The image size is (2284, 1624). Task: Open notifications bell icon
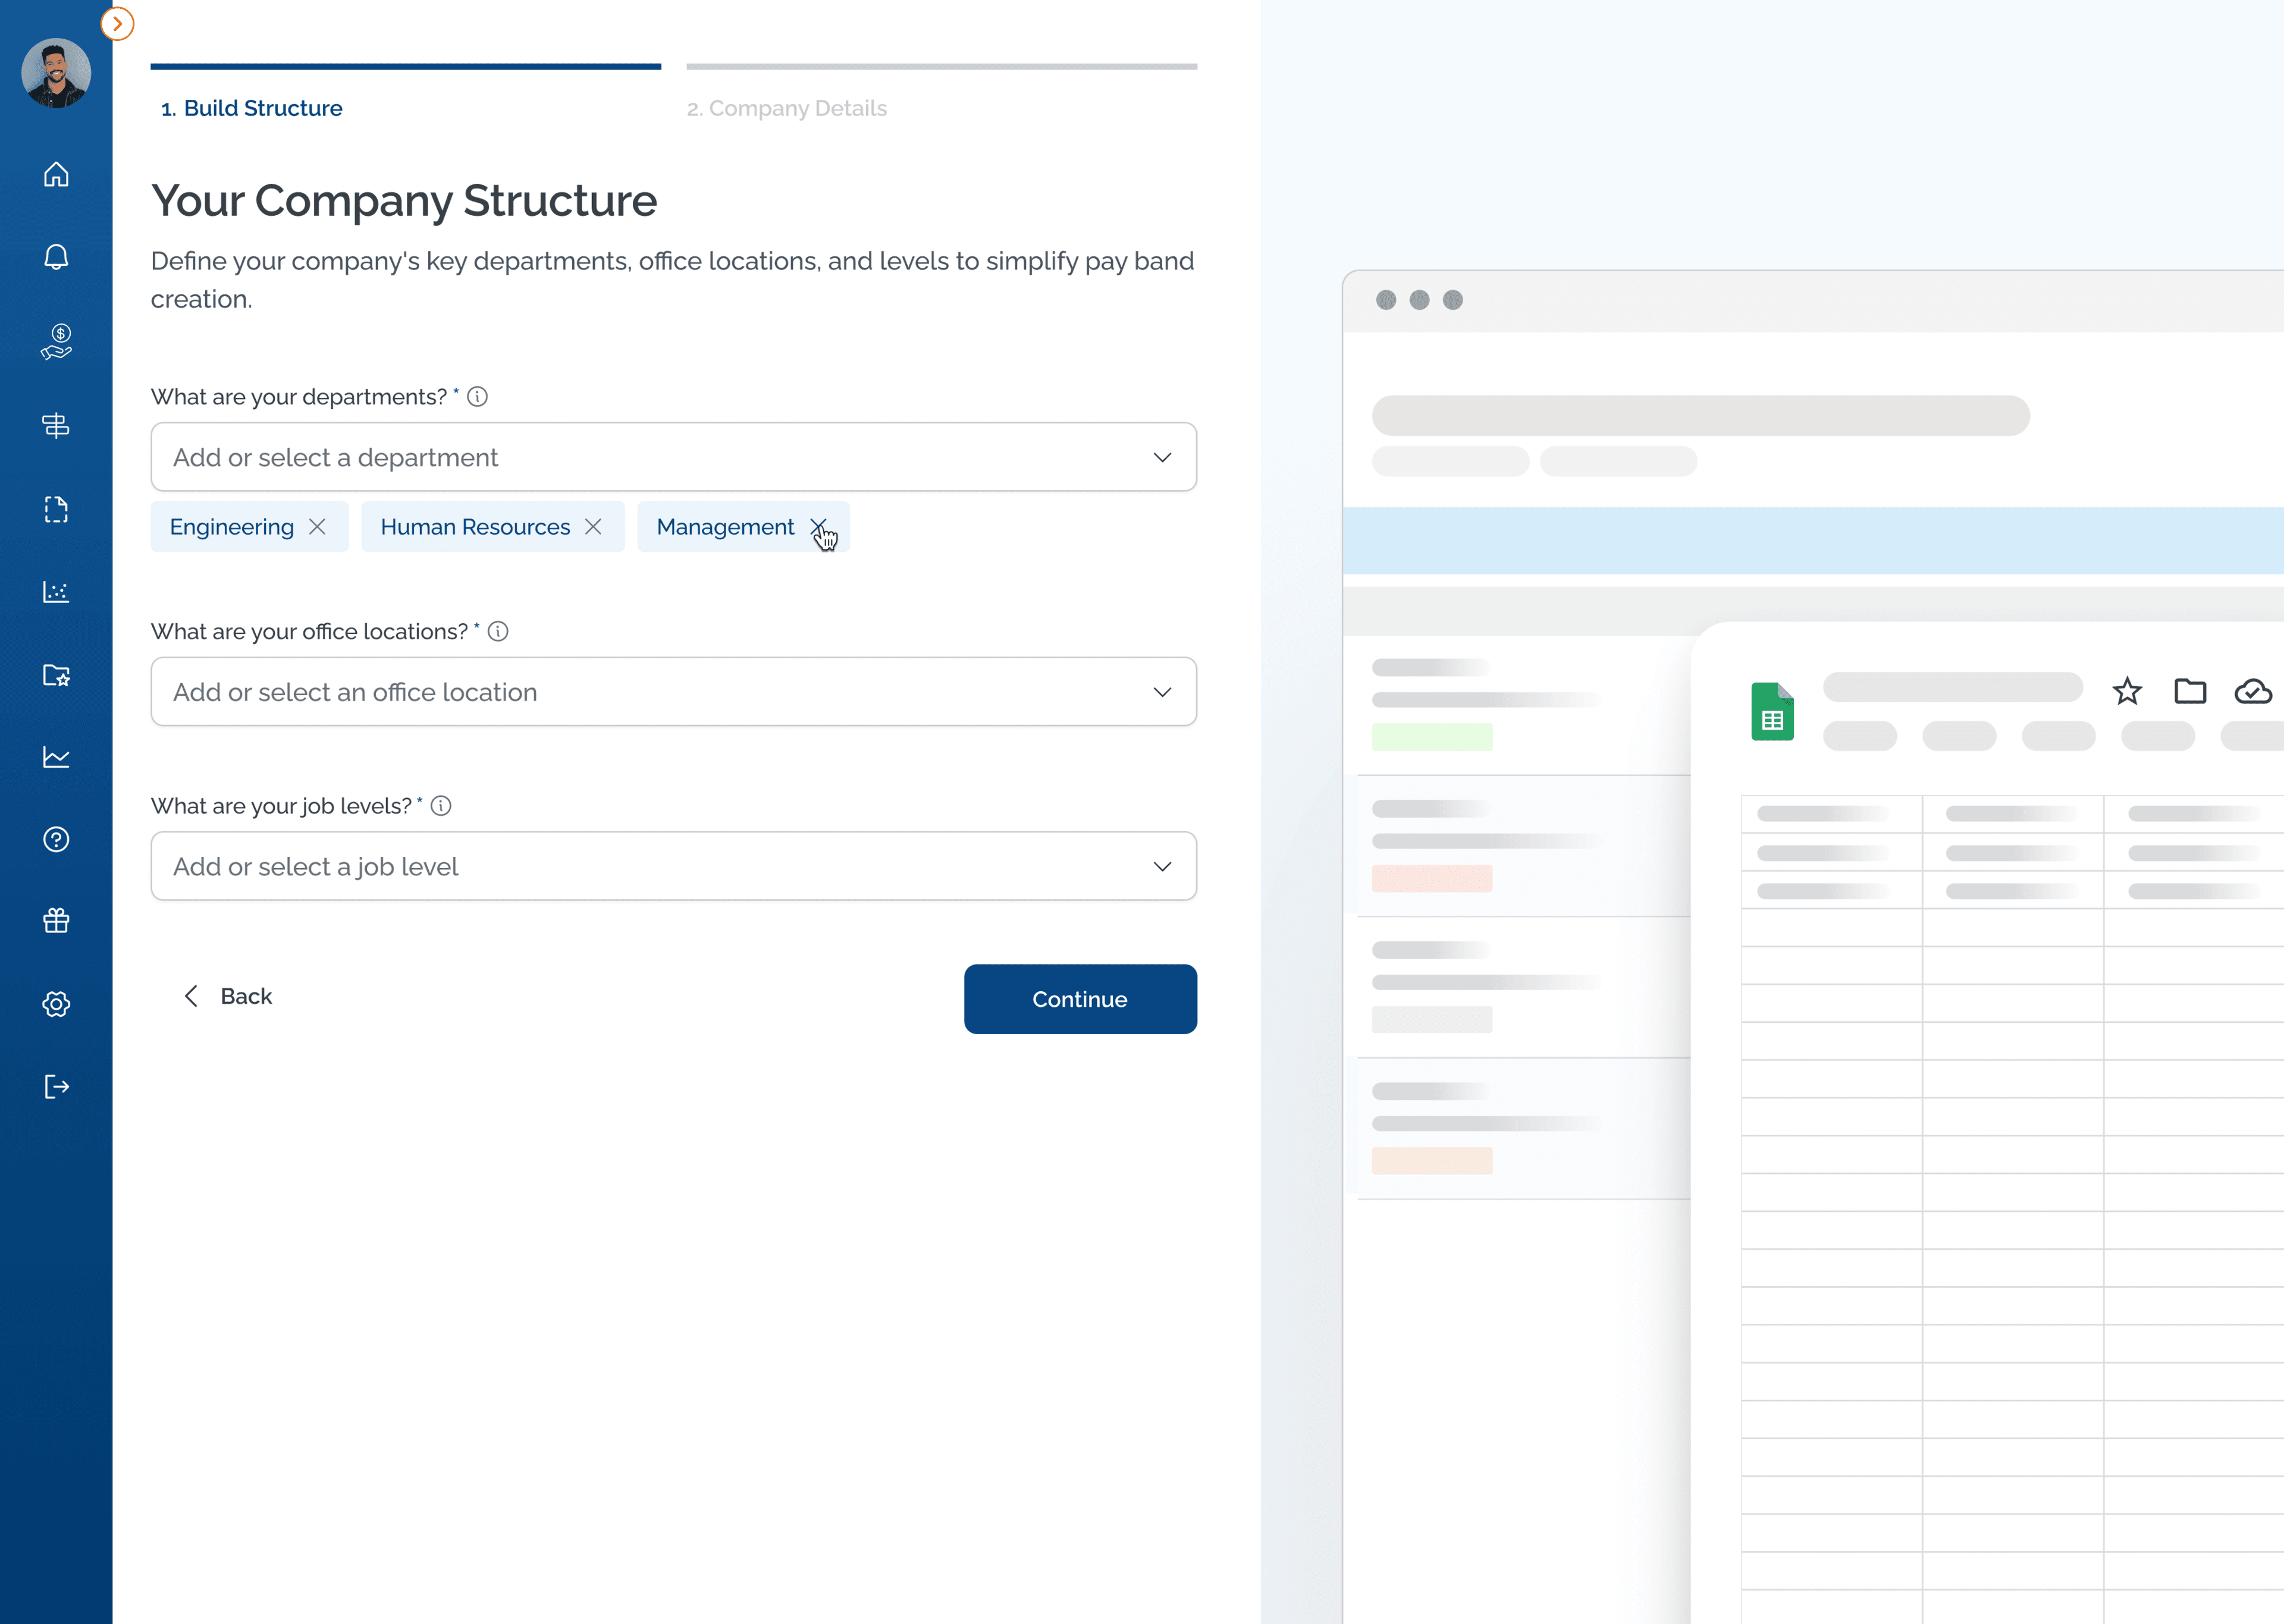pyautogui.click(x=56, y=257)
